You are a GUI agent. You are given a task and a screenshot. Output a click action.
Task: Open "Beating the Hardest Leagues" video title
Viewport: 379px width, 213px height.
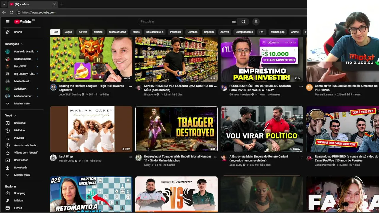[91, 88]
